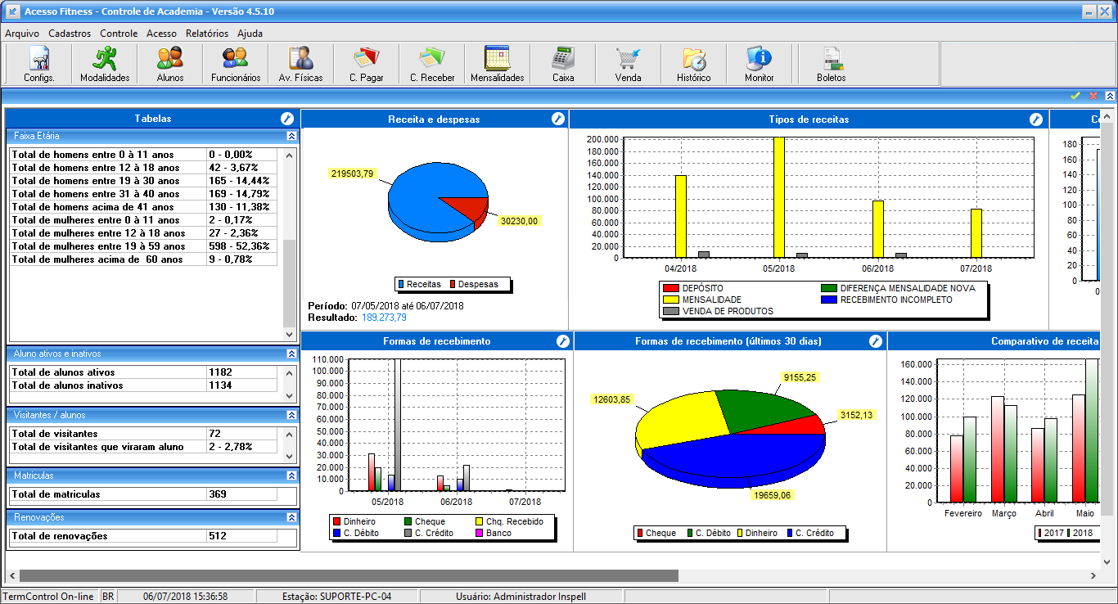Open the Caixa cash register

(563, 64)
